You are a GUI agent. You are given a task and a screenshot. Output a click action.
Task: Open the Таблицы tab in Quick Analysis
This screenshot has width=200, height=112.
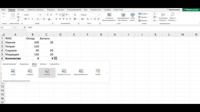[x=43, y=64]
